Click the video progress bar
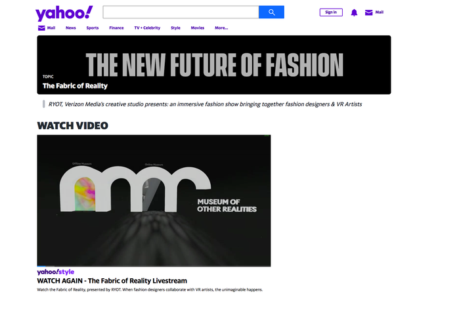 [x=154, y=266]
